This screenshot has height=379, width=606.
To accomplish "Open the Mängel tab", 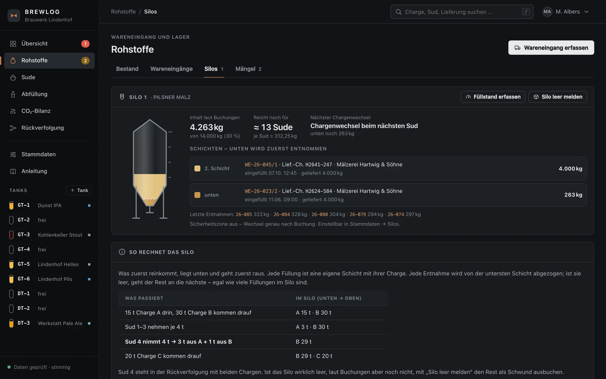I will point(248,69).
